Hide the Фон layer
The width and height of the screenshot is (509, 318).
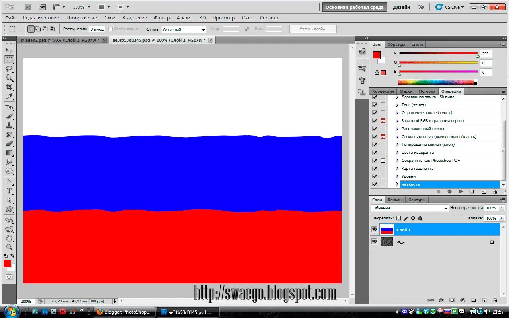[x=374, y=242]
